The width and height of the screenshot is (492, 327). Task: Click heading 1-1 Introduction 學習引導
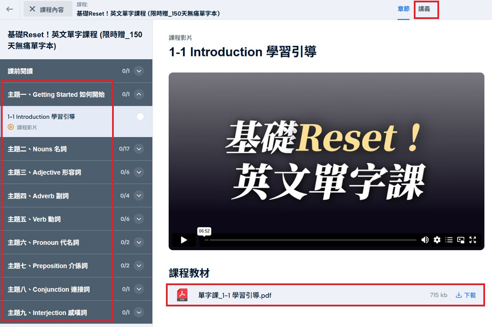click(243, 52)
